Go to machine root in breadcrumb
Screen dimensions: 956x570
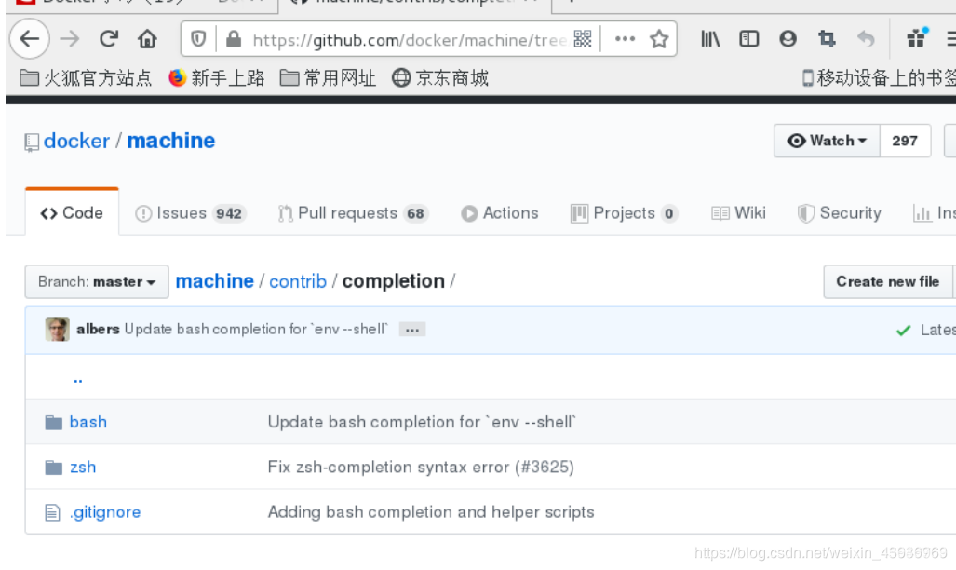click(215, 281)
